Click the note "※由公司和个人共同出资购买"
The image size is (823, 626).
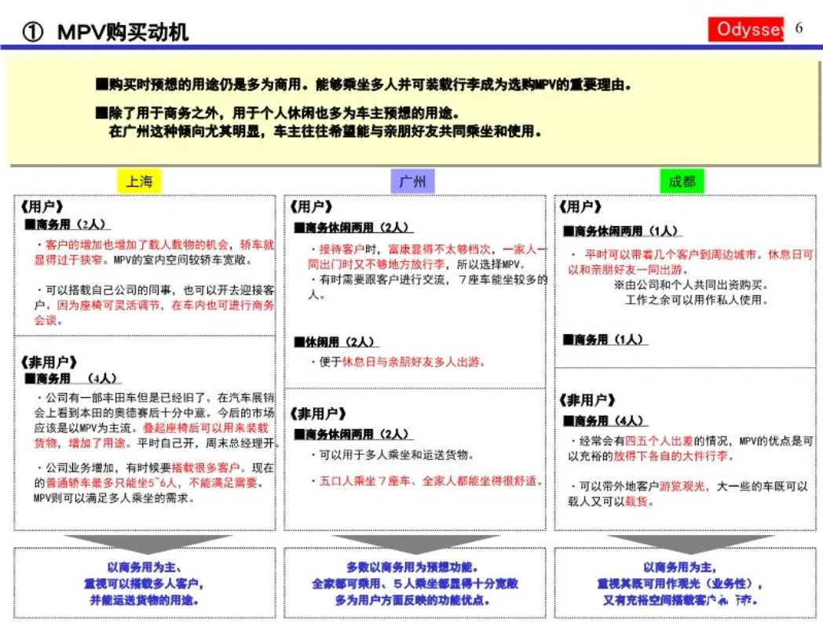[x=691, y=285]
